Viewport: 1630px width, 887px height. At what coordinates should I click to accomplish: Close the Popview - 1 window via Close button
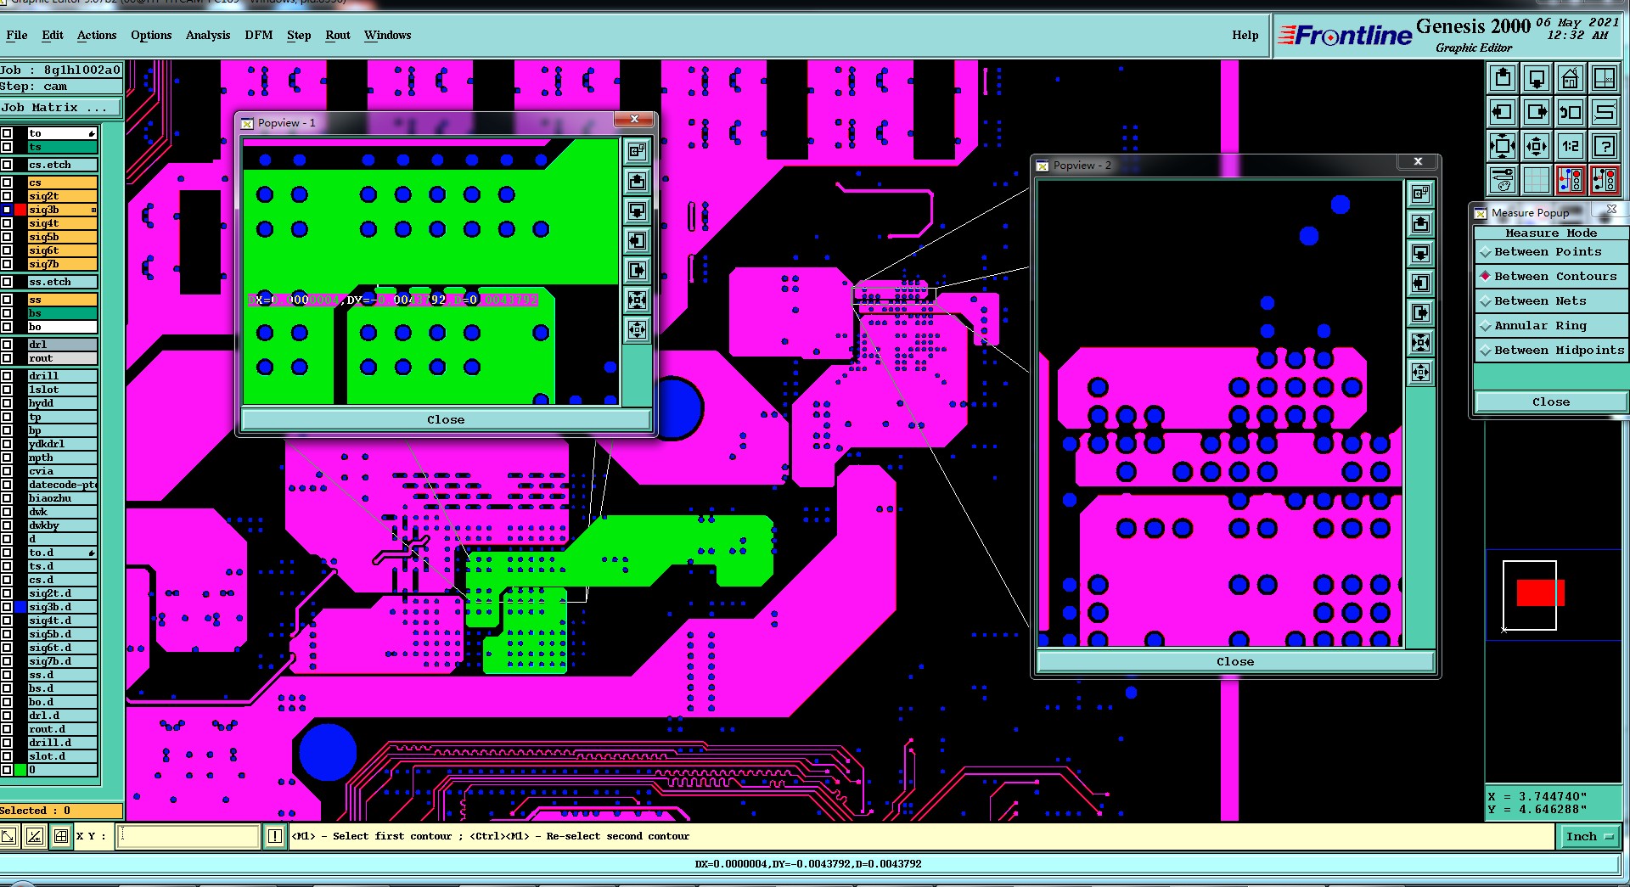pyautogui.click(x=446, y=419)
